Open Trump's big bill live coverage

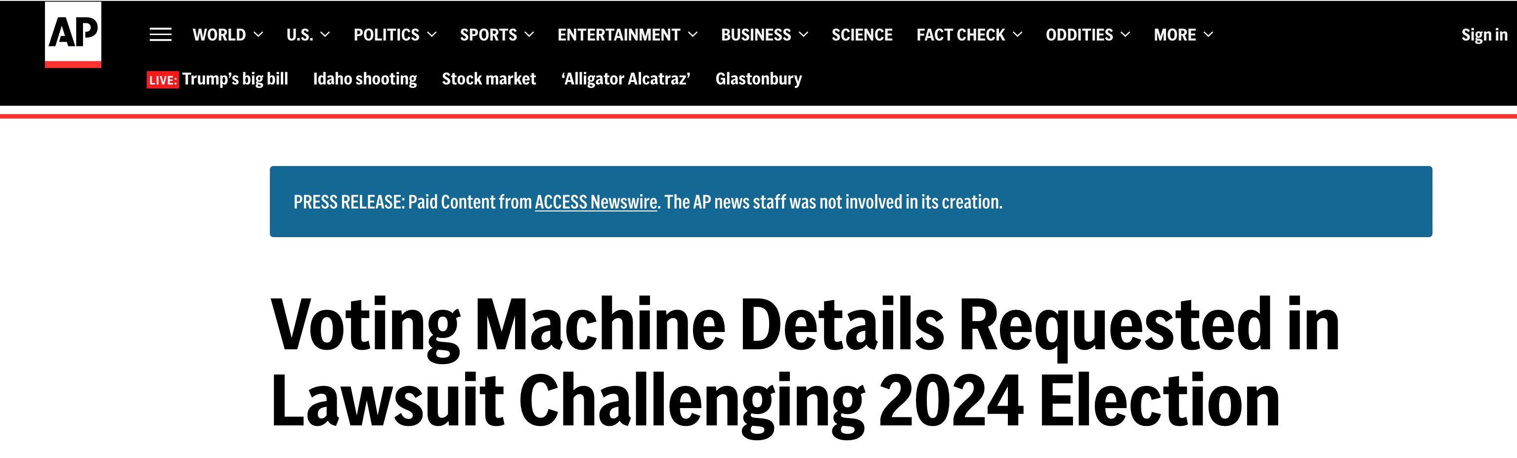(x=235, y=79)
